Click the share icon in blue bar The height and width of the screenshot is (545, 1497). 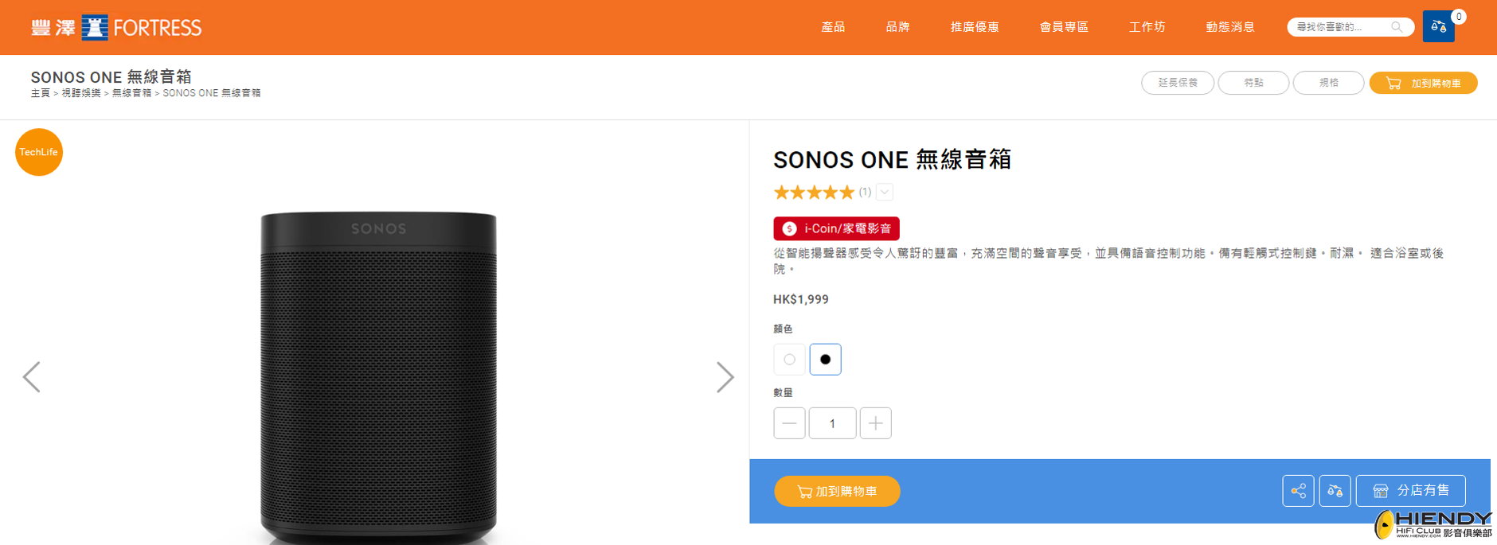tap(1298, 491)
